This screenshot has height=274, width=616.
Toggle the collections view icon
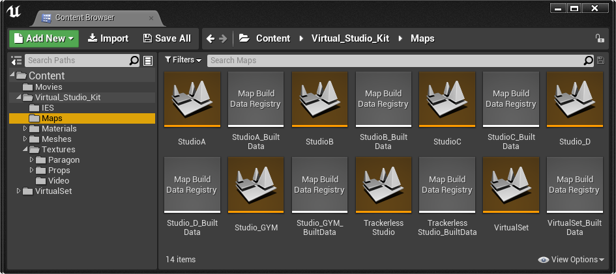[148, 61]
